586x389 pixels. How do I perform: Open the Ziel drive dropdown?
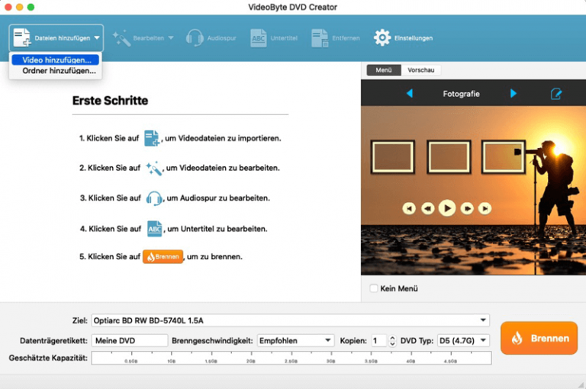(291, 320)
